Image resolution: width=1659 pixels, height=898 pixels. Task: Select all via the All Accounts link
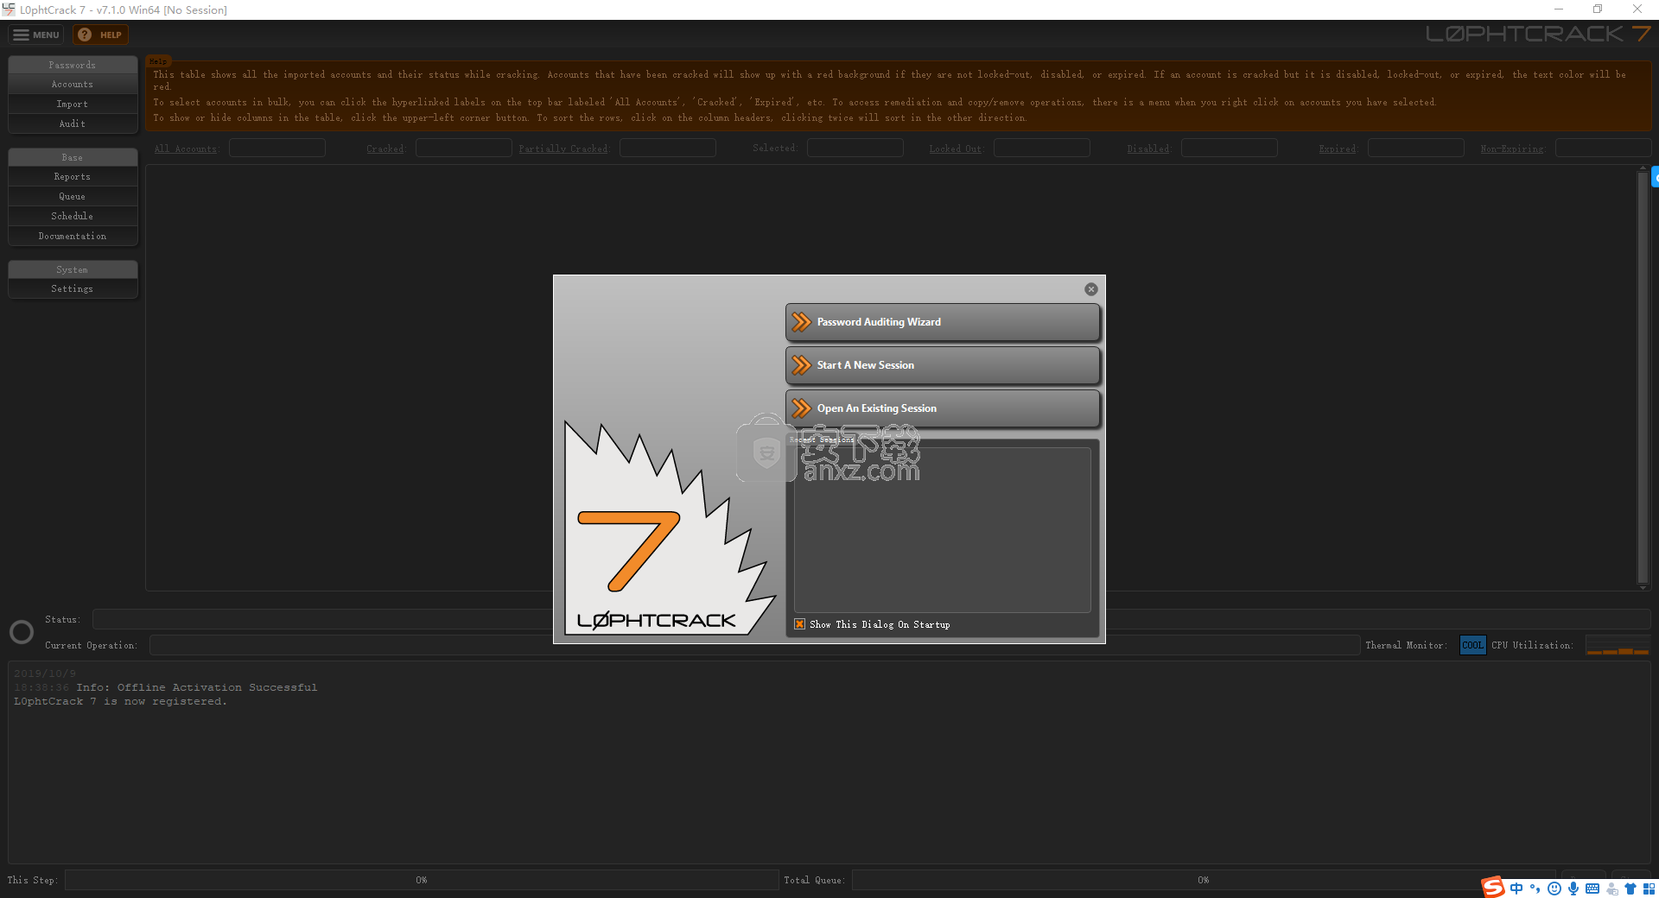point(186,149)
